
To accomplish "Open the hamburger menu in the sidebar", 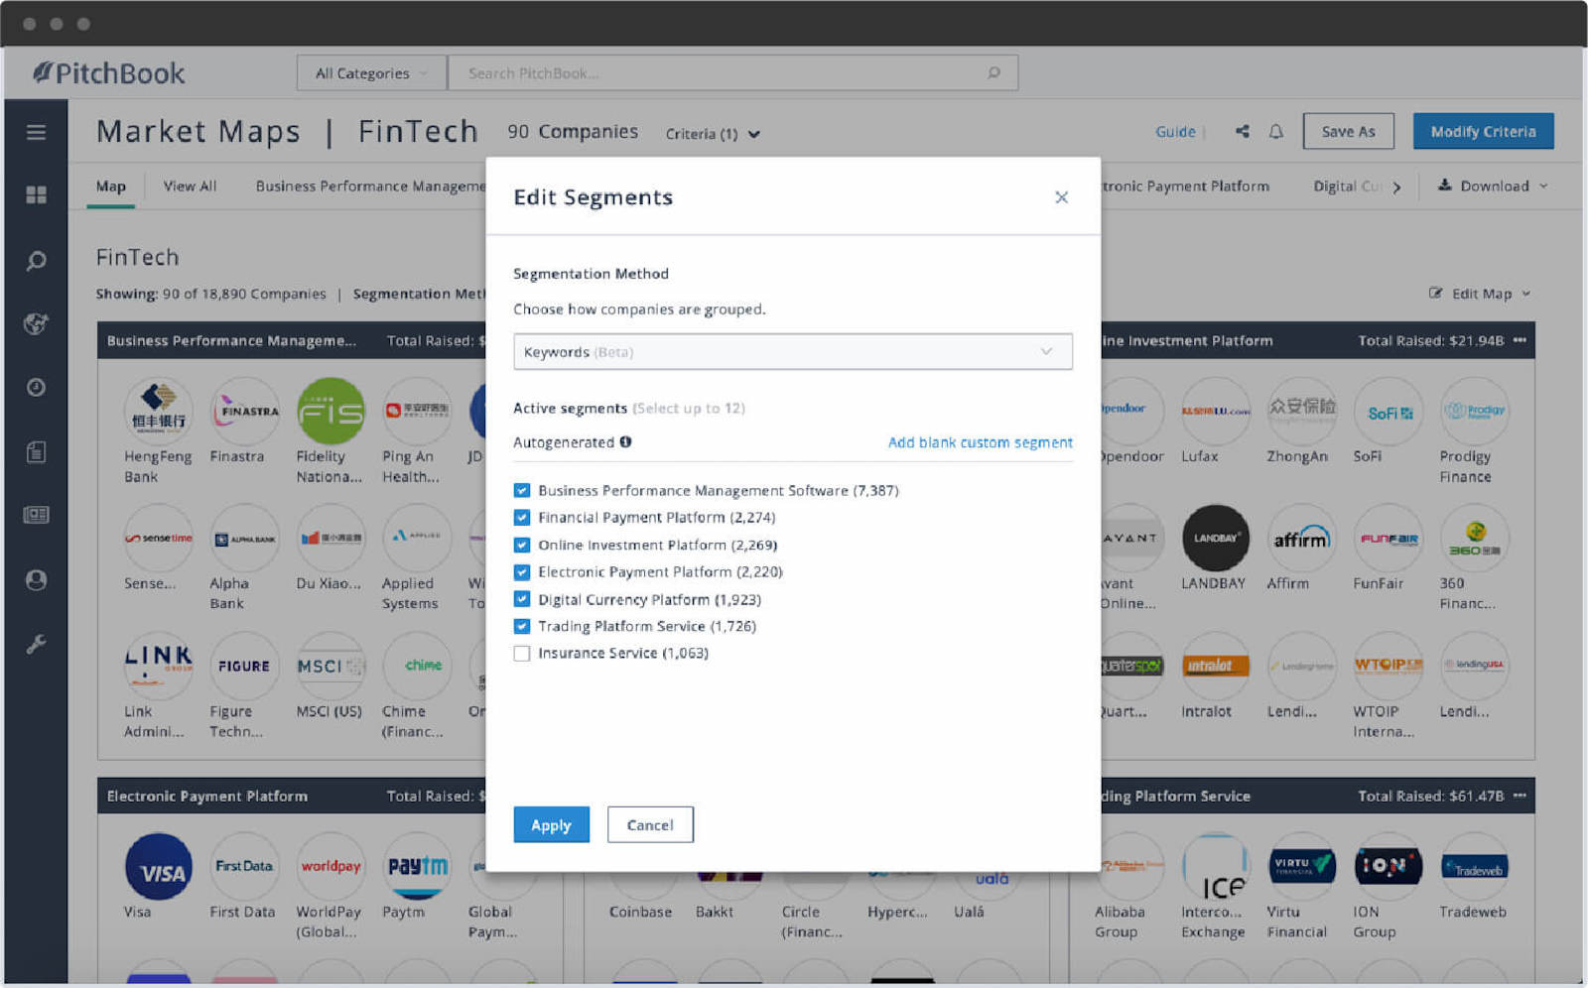I will pos(36,132).
